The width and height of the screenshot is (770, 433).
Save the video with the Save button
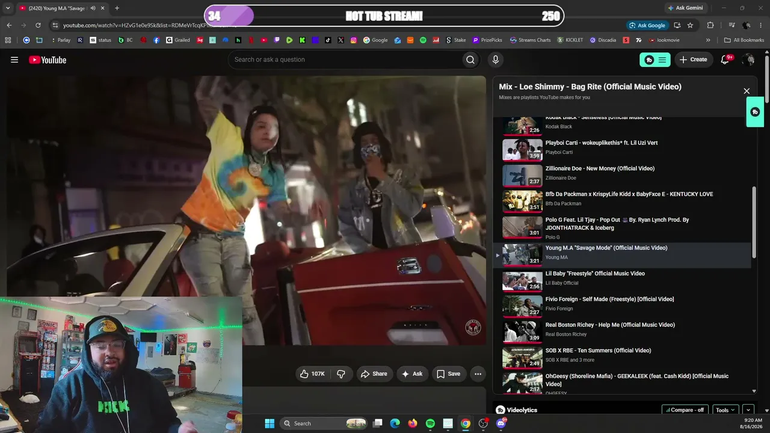point(449,373)
